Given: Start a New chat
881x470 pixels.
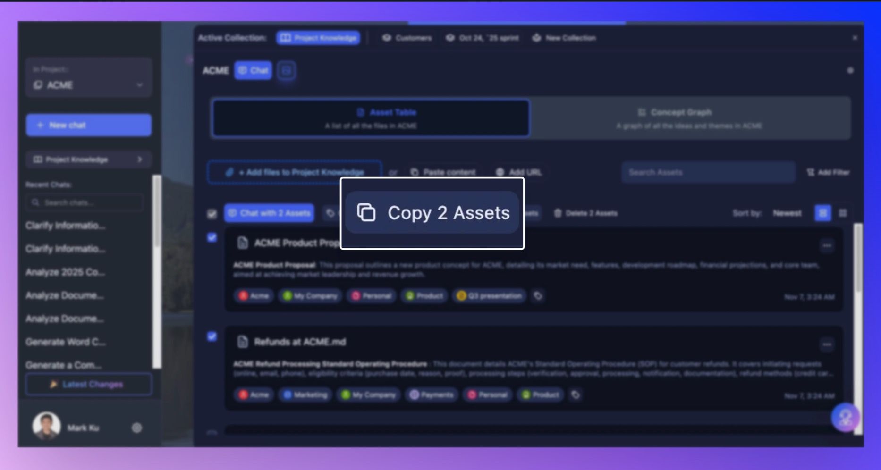Looking at the screenshot, I should pos(88,125).
